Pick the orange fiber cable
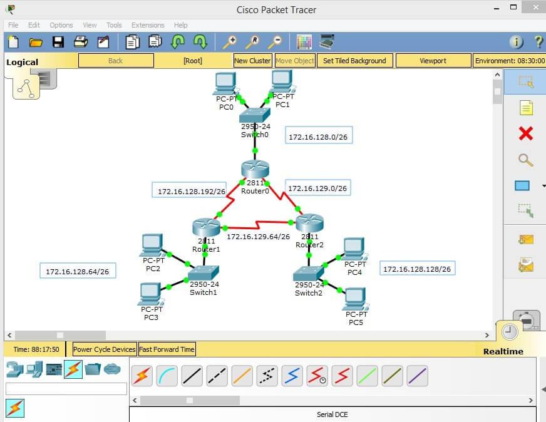The width and height of the screenshot is (546, 422). (242, 376)
